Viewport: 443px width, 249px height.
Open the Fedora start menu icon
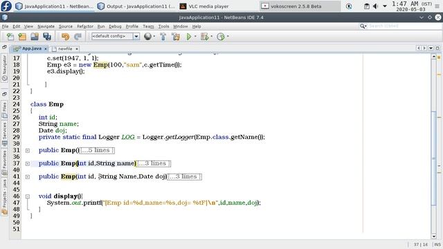click(x=6, y=6)
